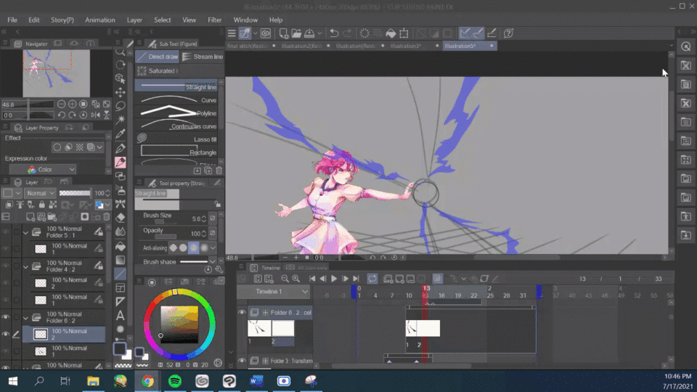Viewport: 697px width, 392px height.
Task: Hide the selected layer 2 in Folder 6
Action: [x=6, y=334]
